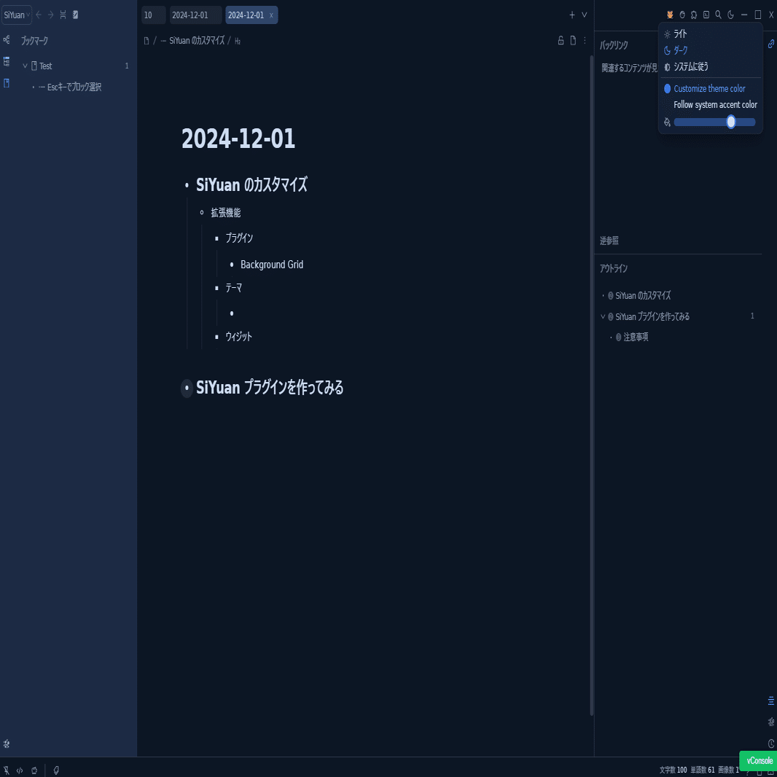Click the face/emoji icon in top bar

pos(682,15)
